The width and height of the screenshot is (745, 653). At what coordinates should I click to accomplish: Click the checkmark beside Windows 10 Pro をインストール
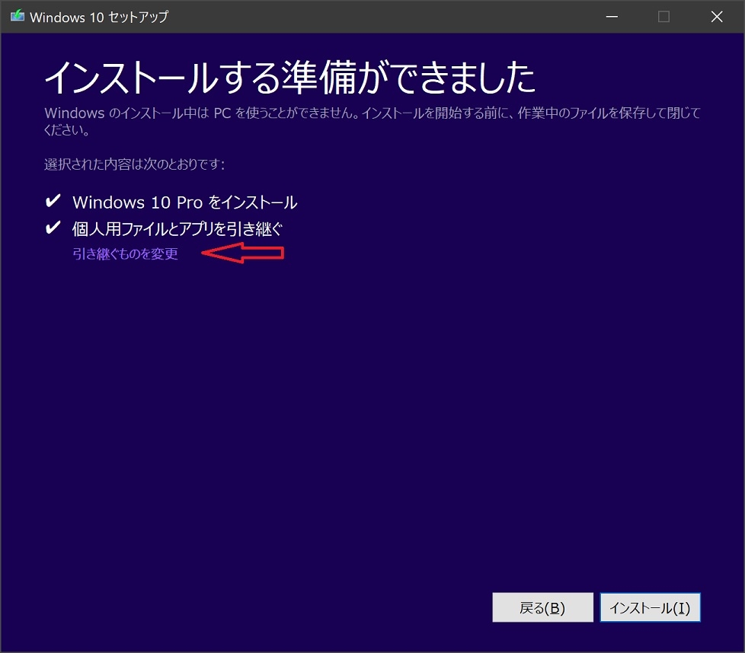[53, 201]
